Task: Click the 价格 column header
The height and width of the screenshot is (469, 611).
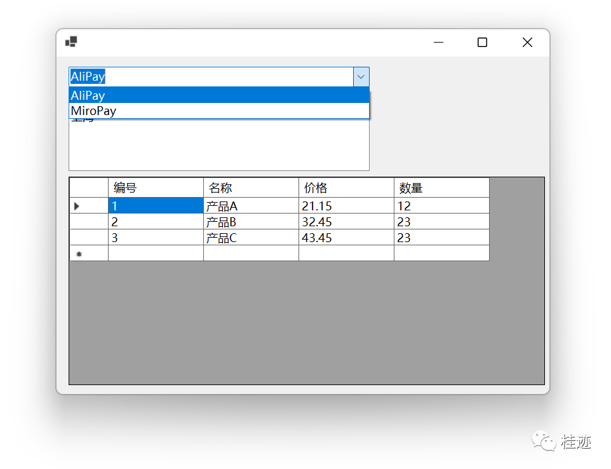Action: click(x=346, y=188)
